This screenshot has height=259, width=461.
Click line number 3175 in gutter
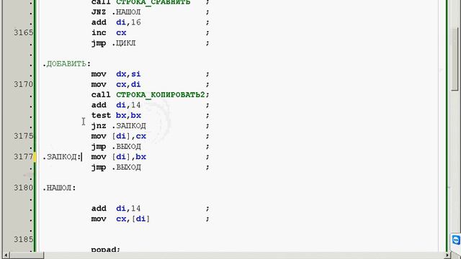coord(24,136)
